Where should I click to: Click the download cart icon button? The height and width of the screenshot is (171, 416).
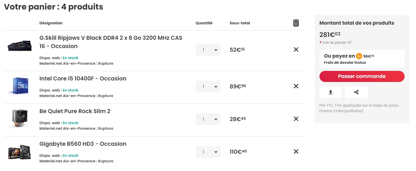[x=331, y=92]
